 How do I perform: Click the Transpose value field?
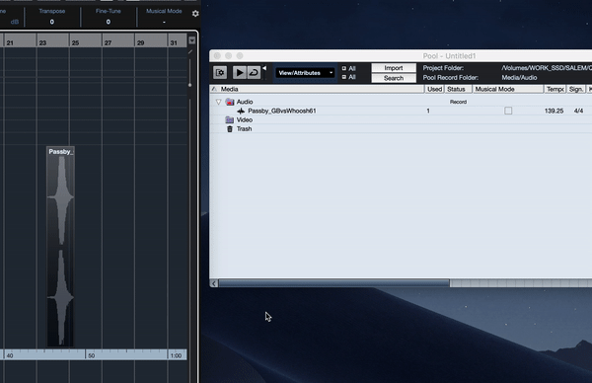pos(52,22)
